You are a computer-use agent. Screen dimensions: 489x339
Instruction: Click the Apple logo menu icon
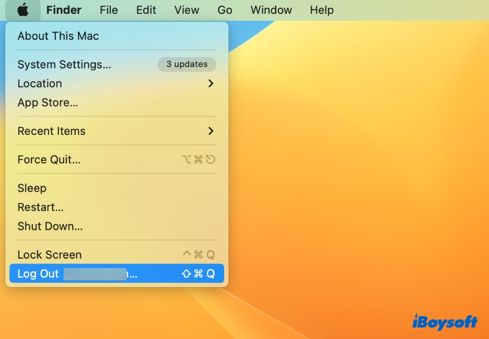click(23, 10)
